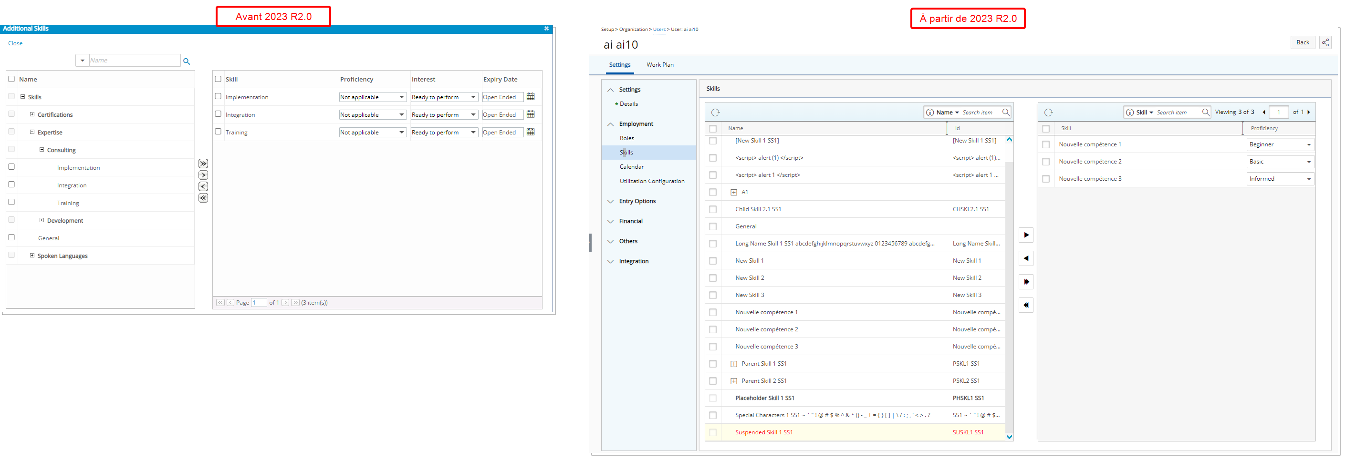Add all skills with double right triangle
1346x461 pixels.
tap(1026, 282)
